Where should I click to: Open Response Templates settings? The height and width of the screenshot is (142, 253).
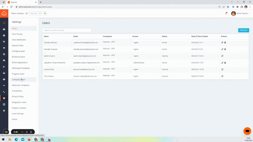21,85
